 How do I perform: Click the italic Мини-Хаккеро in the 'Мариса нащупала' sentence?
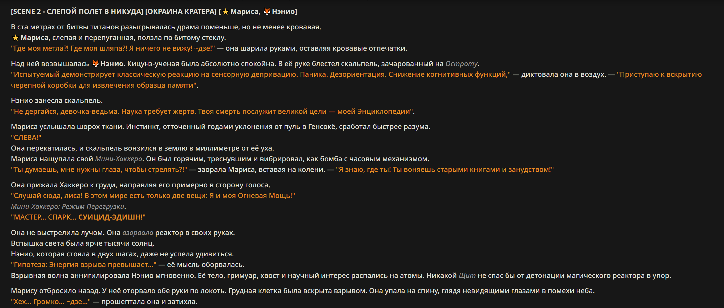coord(119,159)
